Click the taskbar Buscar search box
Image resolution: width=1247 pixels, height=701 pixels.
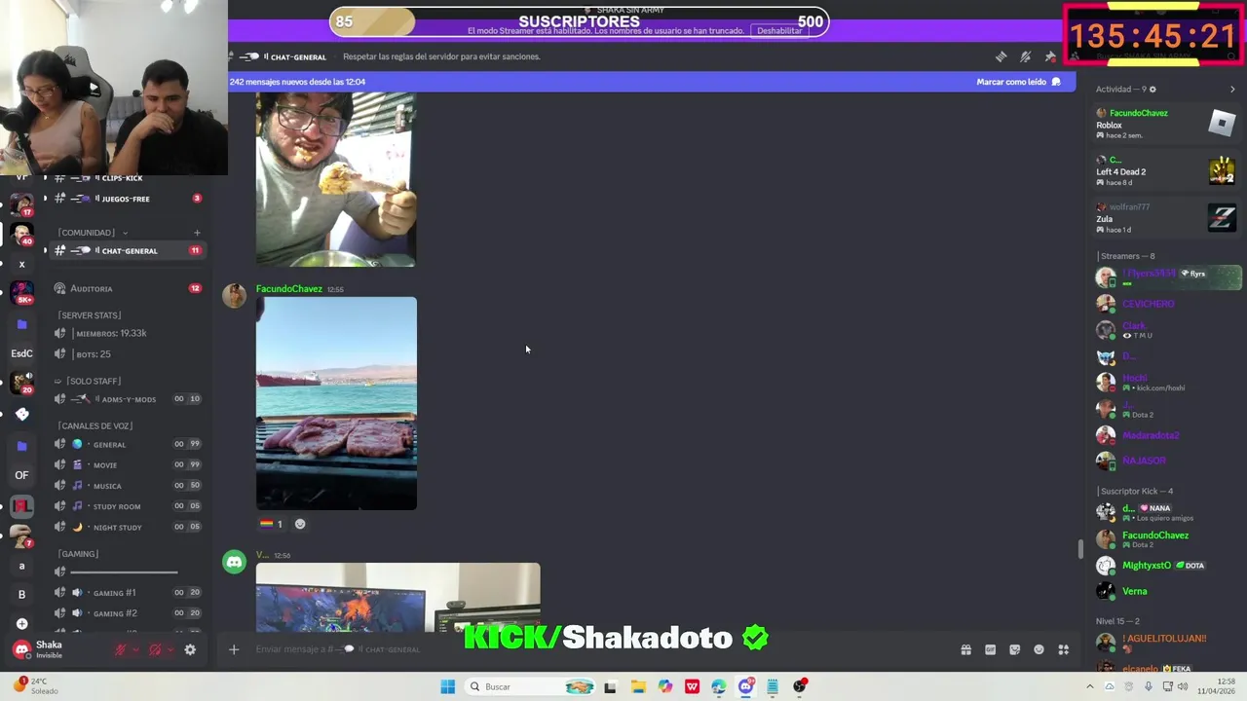click(x=531, y=686)
